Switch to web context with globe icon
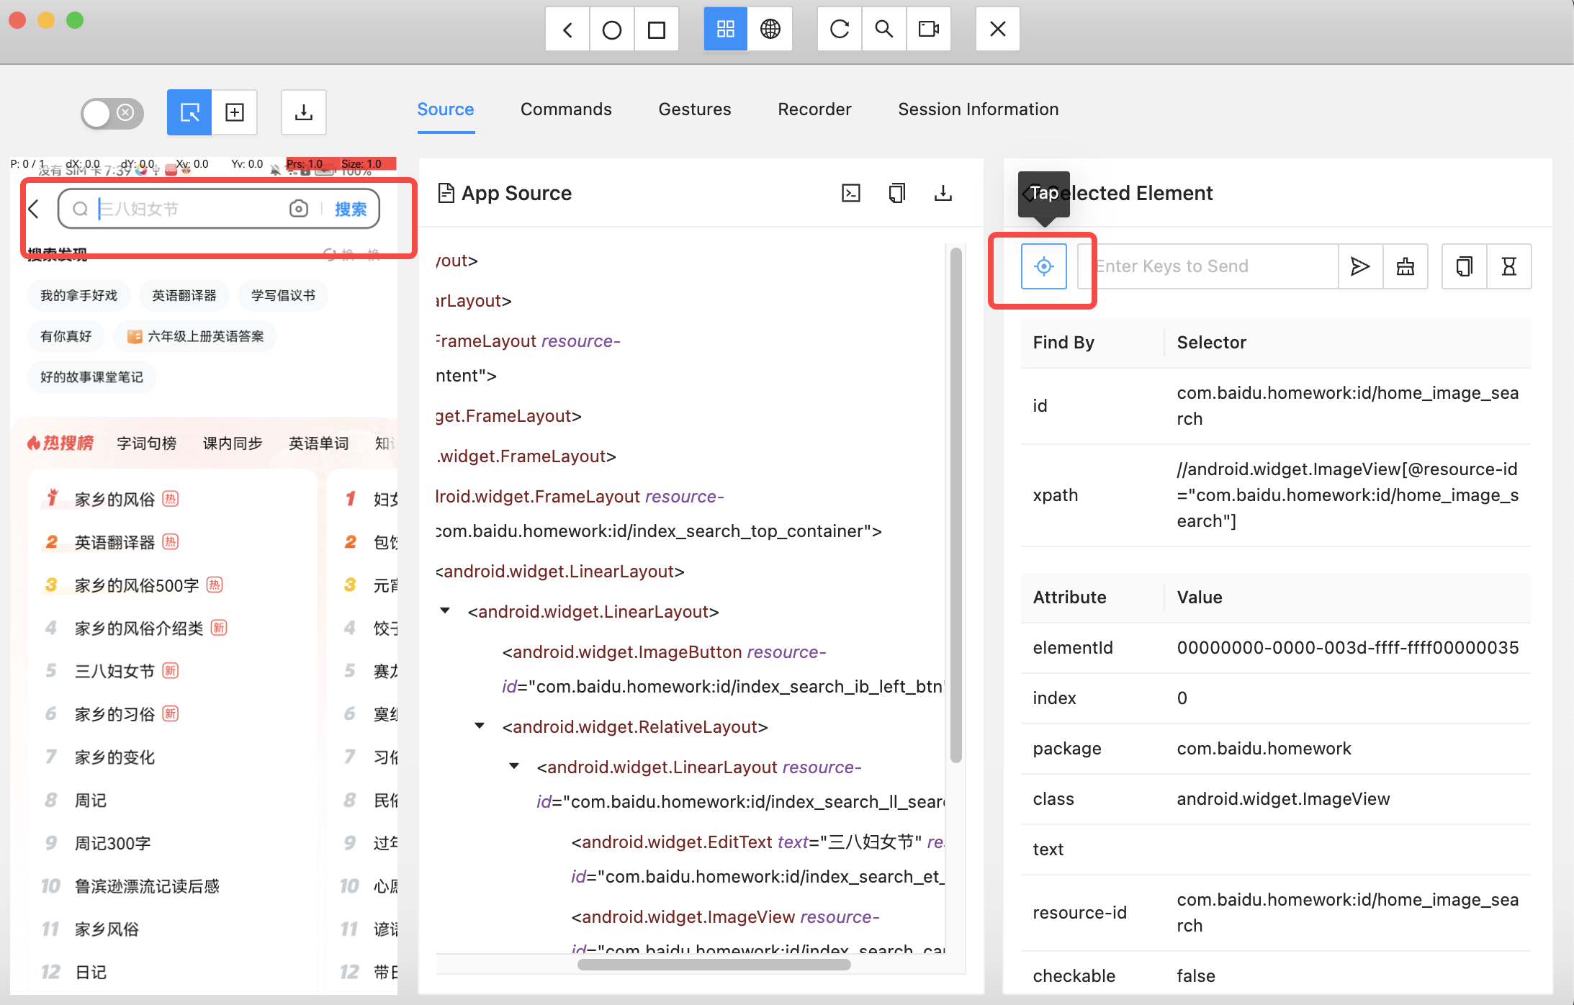 click(x=770, y=29)
